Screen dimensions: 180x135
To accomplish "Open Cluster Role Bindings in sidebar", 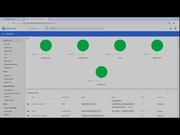I will pyautogui.click(x=10, y=108).
